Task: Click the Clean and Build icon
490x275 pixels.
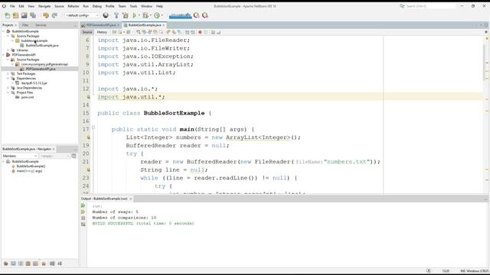Action: [x=126, y=15]
